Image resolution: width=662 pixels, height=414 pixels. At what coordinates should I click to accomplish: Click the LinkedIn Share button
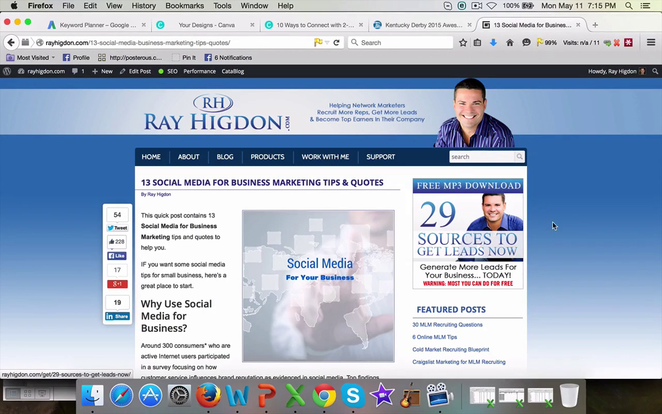point(117,316)
